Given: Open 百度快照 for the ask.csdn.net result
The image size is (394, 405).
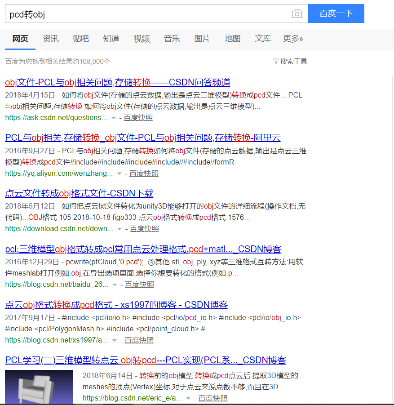Looking at the screenshot, I should [138, 117].
